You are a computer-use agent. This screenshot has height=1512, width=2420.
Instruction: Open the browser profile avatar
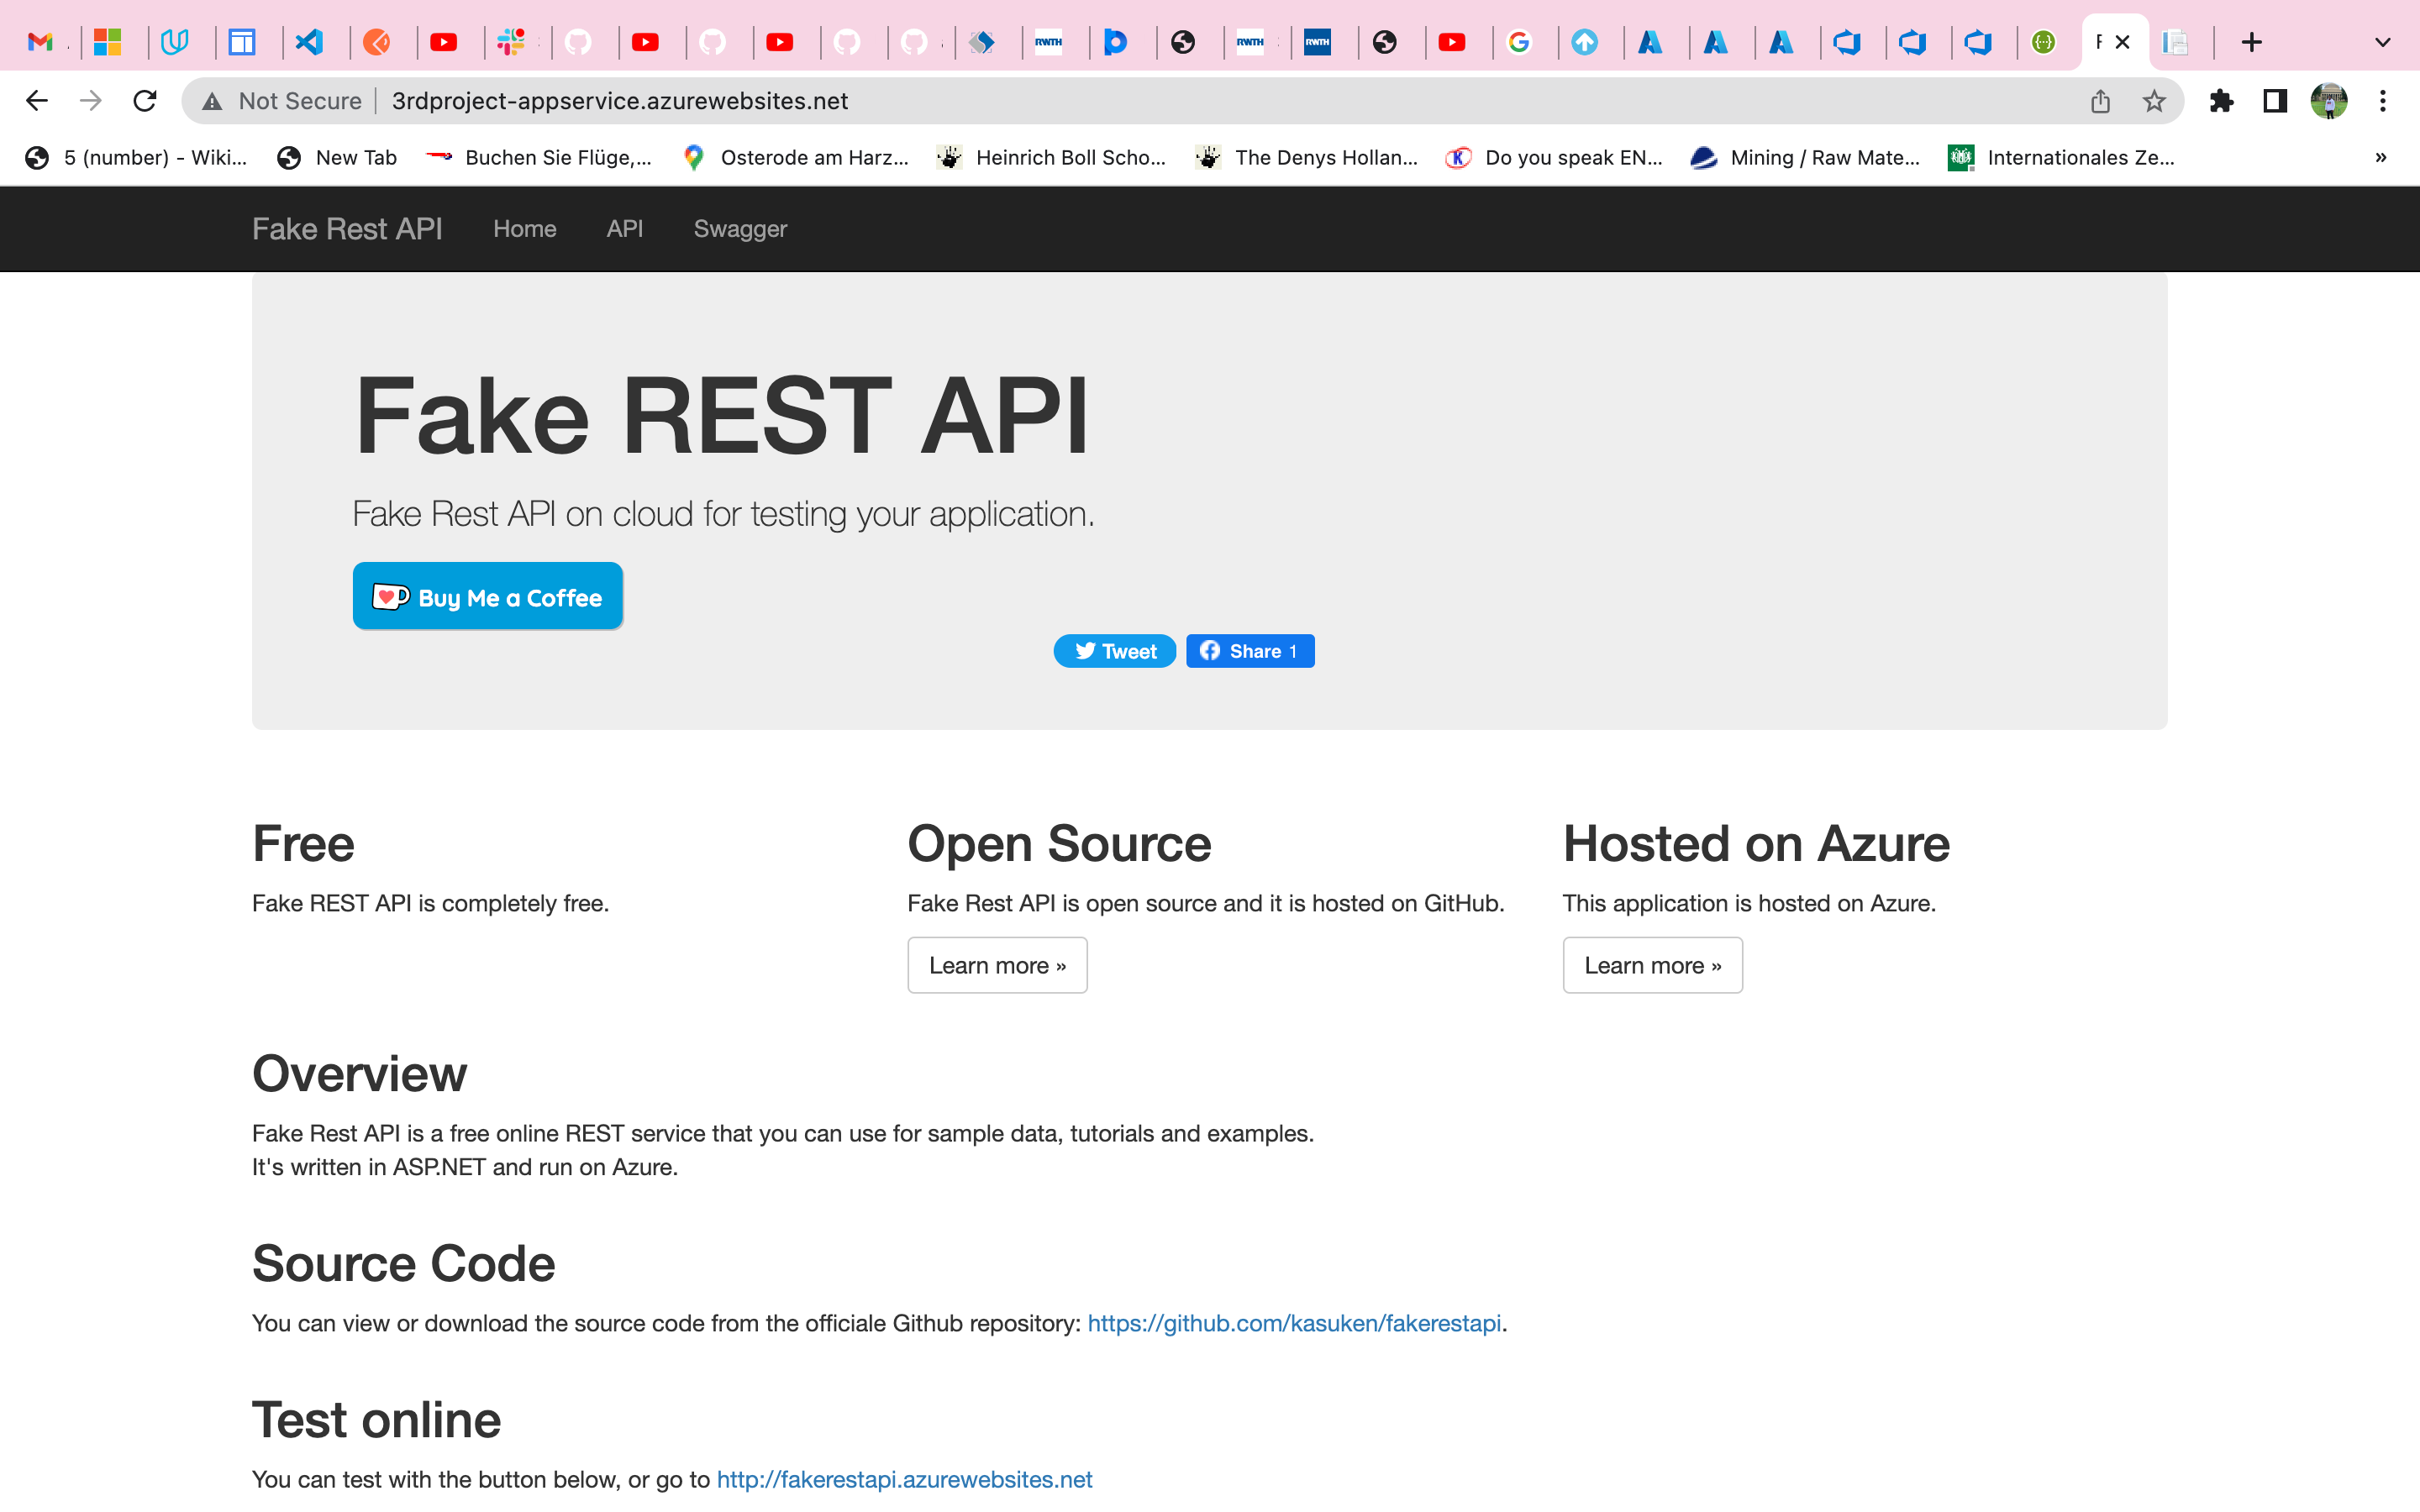pos(2330,100)
